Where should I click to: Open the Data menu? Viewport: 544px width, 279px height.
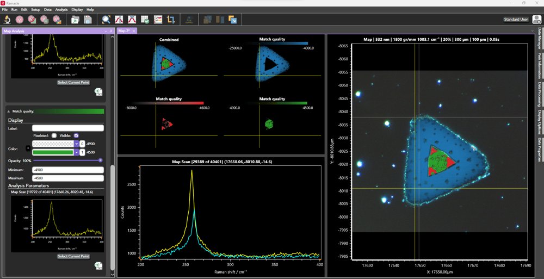point(48,10)
